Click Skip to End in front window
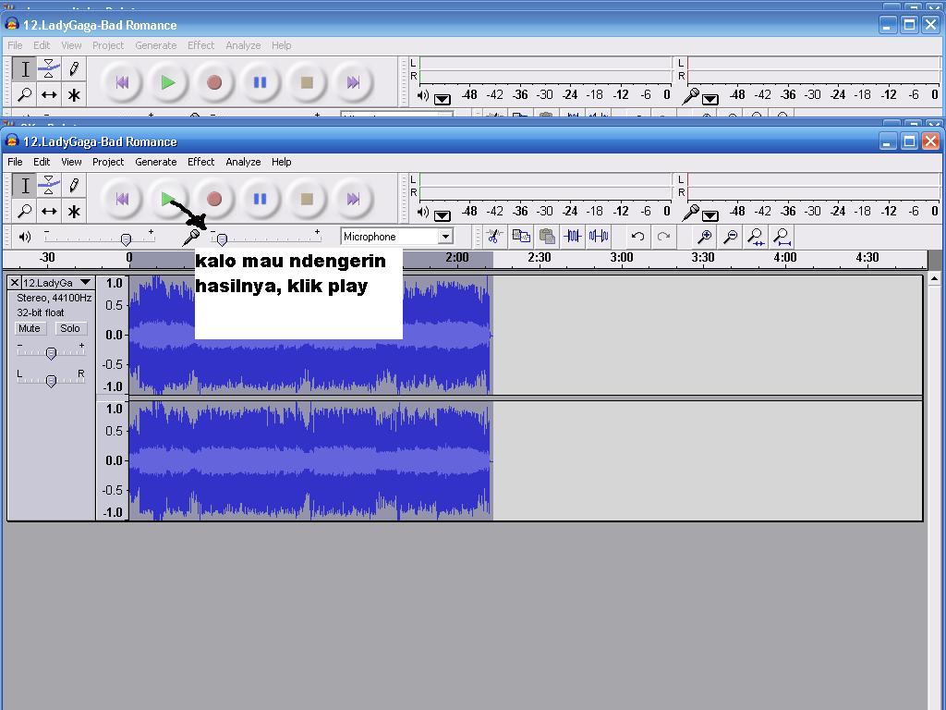Screen dimensions: 946x710 tap(353, 199)
